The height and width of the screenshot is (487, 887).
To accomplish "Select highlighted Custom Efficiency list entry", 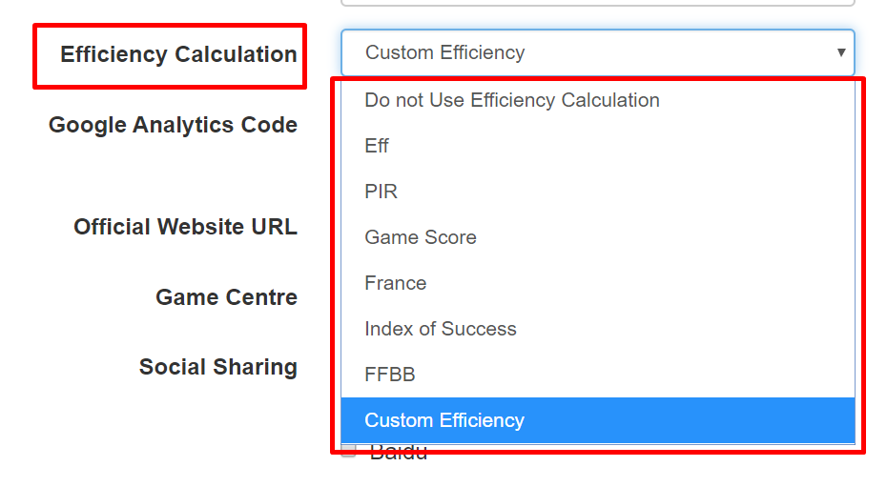I will point(598,420).
